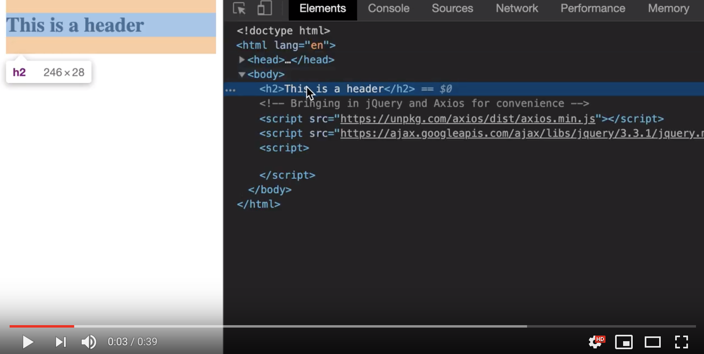704x354 pixels.
Task: Select the closing body tag
Action: [270, 190]
